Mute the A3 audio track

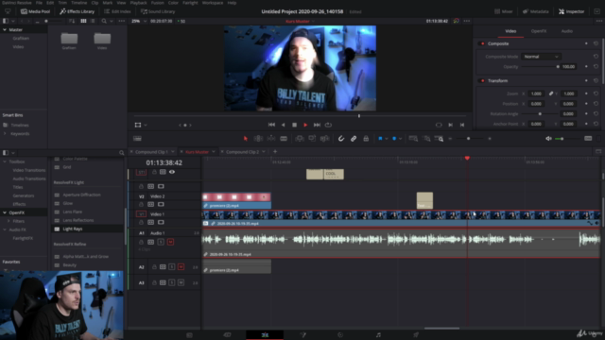pos(181,282)
